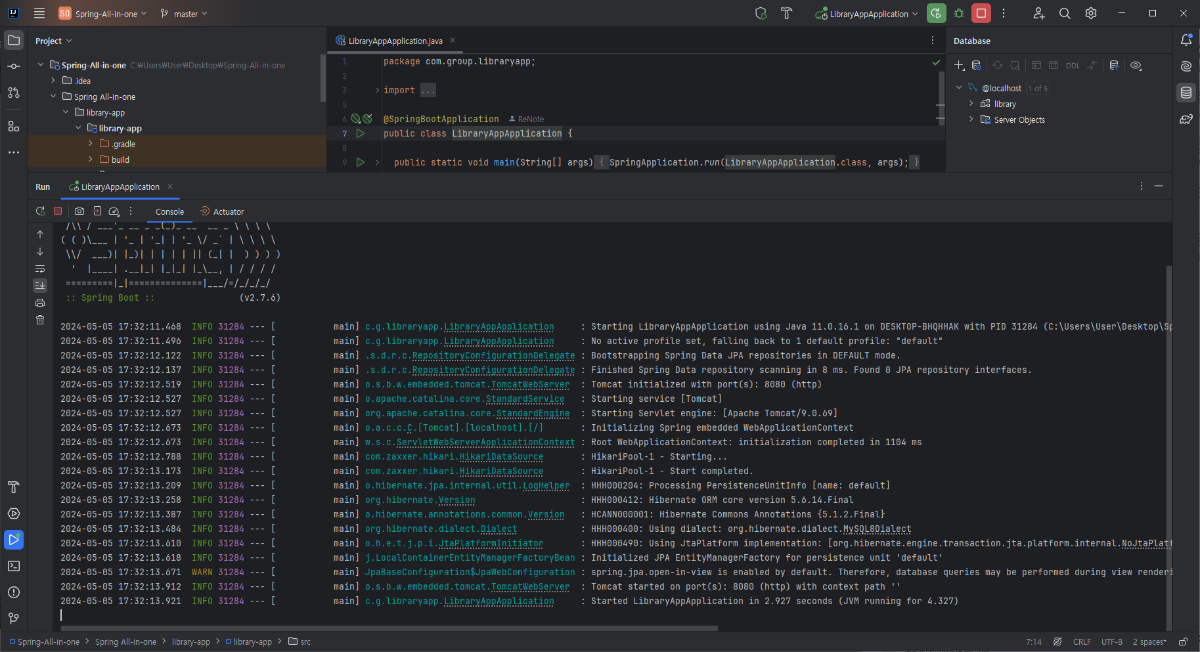Stop LibraryAppApplication in top toolbar
This screenshot has width=1200, height=652.
click(981, 13)
